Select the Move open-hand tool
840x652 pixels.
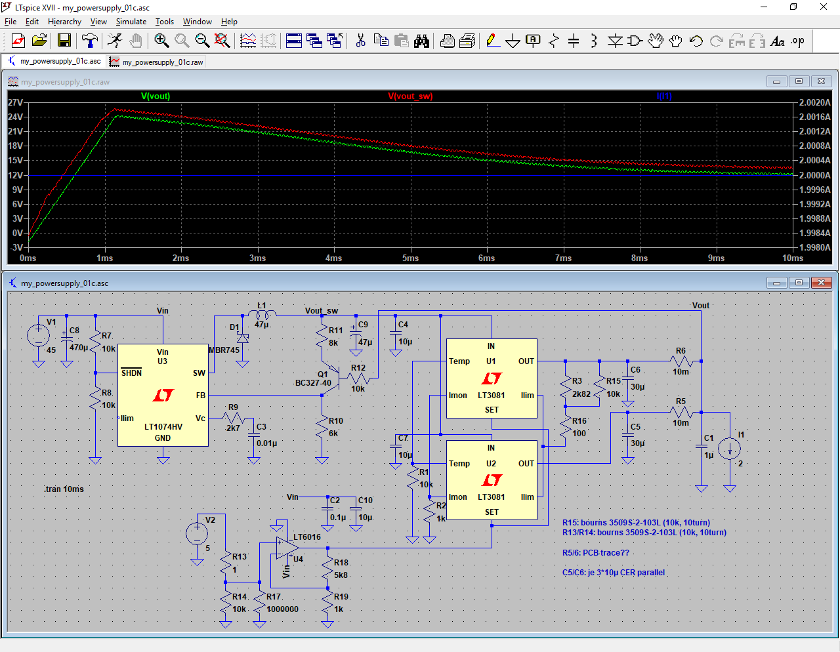656,41
